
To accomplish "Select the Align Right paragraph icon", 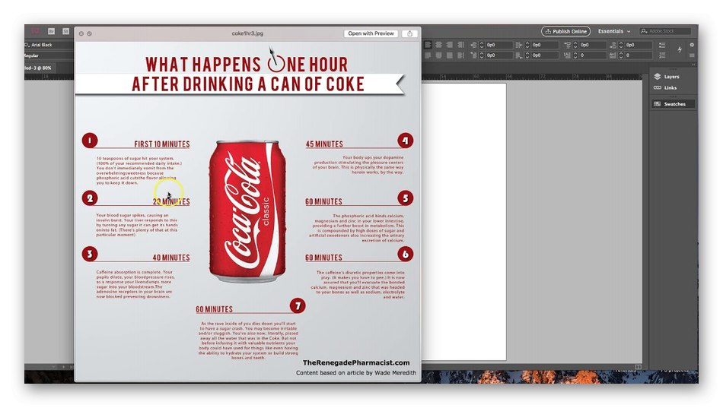I will click(x=449, y=45).
